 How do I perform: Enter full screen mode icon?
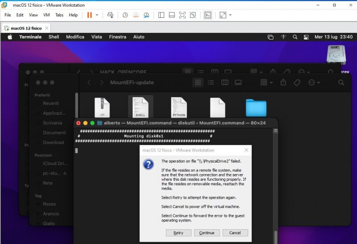pyautogui.click(x=182, y=15)
